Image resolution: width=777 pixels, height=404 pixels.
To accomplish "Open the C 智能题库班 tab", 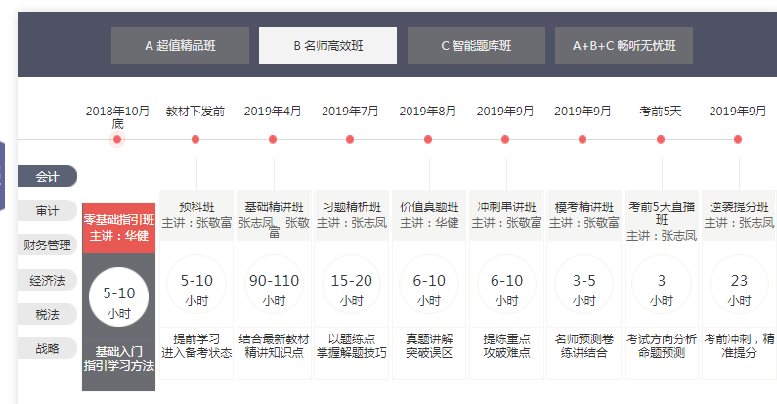I will tap(476, 45).
